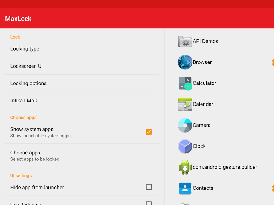Screen dimensions: 274x205
Task: Select the "Browser" app name
Action: pos(202,62)
